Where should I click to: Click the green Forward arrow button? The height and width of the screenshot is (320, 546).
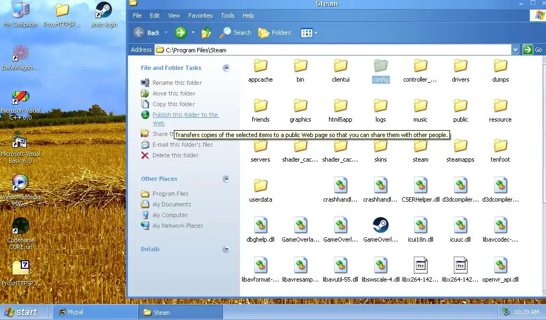click(181, 33)
